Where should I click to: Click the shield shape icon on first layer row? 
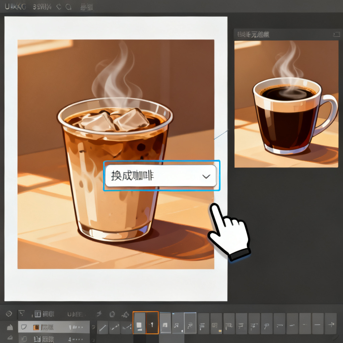pyautogui.click(x=24, y=327)
